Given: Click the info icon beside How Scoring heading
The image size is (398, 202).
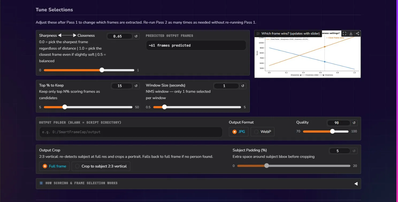Looking at the screenshot, I should click(41, 183).
